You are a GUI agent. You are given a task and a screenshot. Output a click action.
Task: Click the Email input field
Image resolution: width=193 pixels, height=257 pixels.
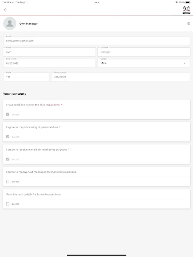(x=96, y=41)
